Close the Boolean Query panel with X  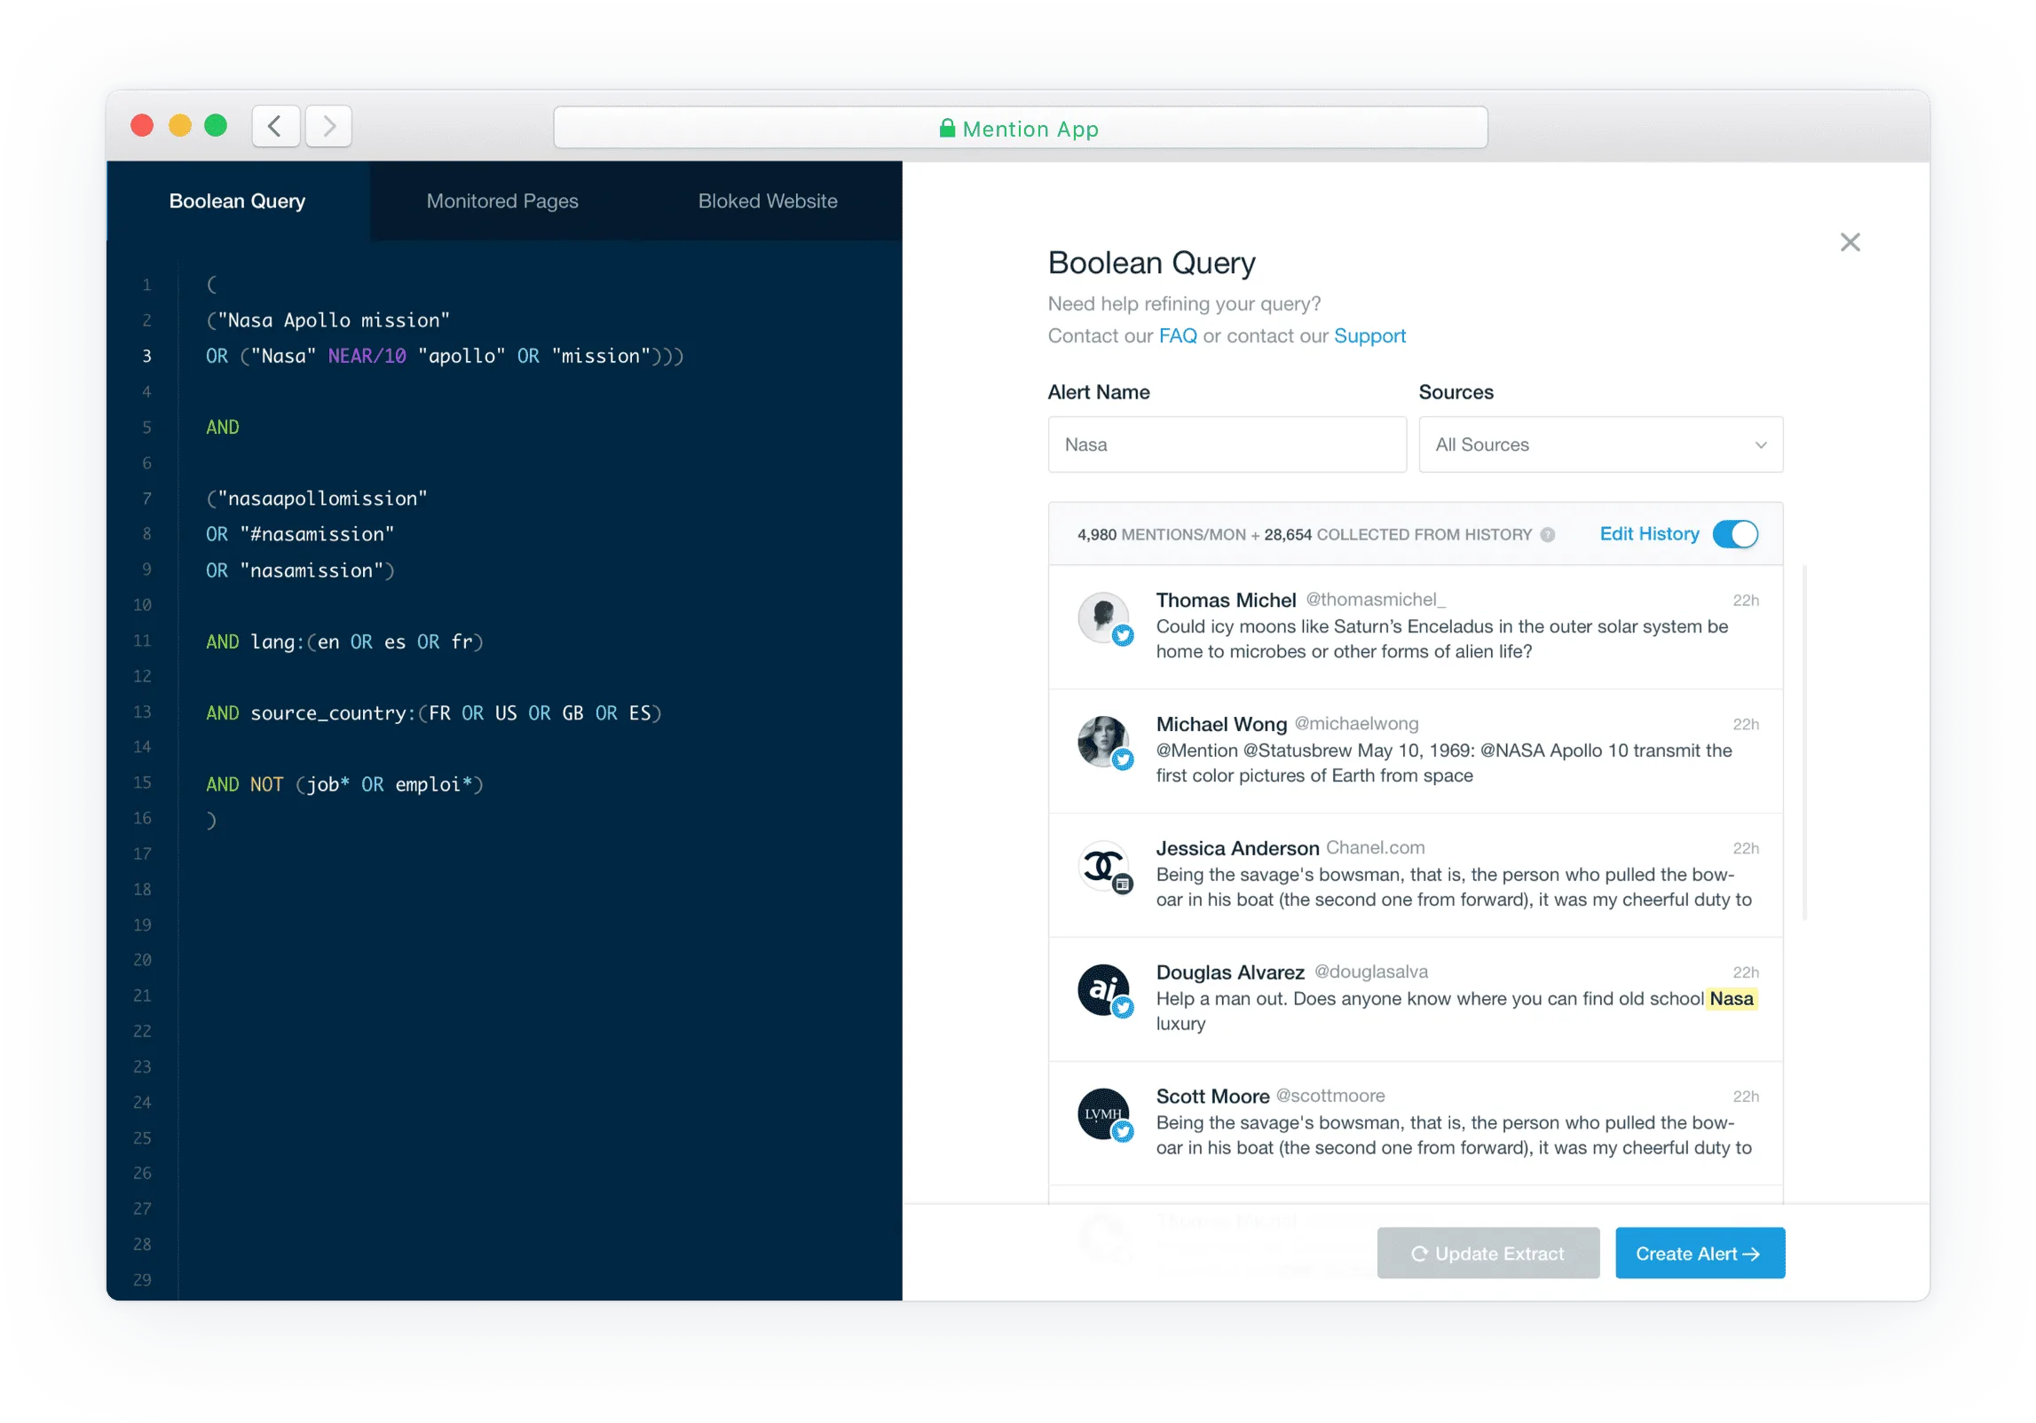1850,242
